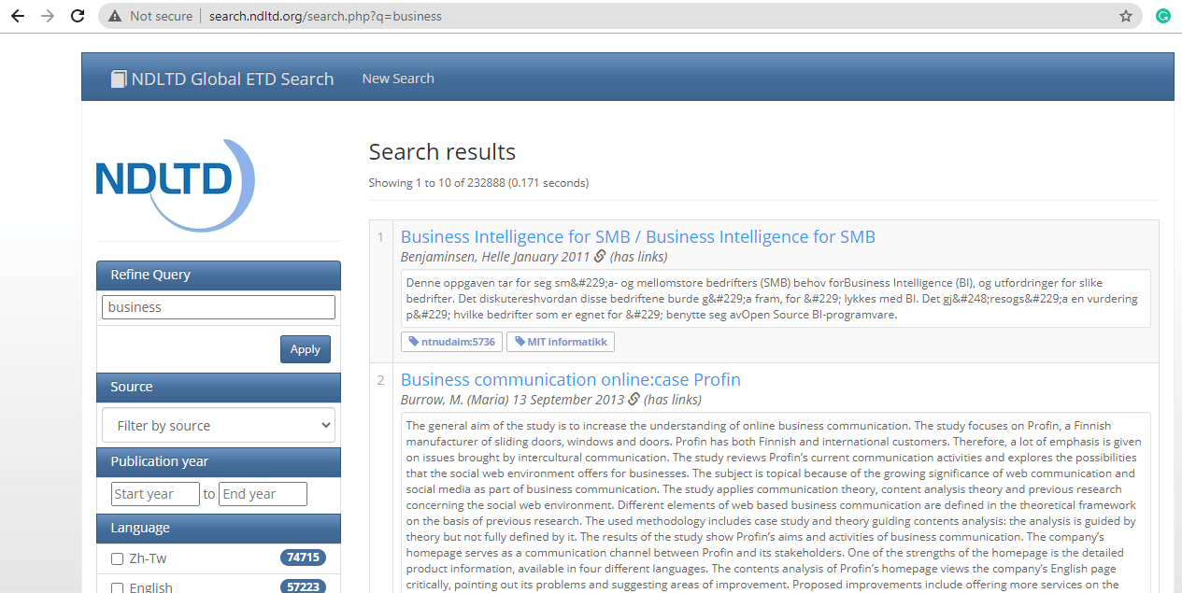Click the 74715 count badge for Zh-Tw

click(303, 558)
